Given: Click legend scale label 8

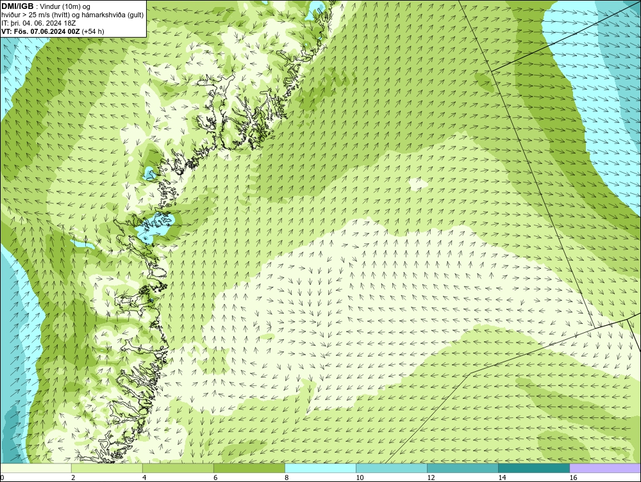Looking at the screenshot, I should [287, 478].
